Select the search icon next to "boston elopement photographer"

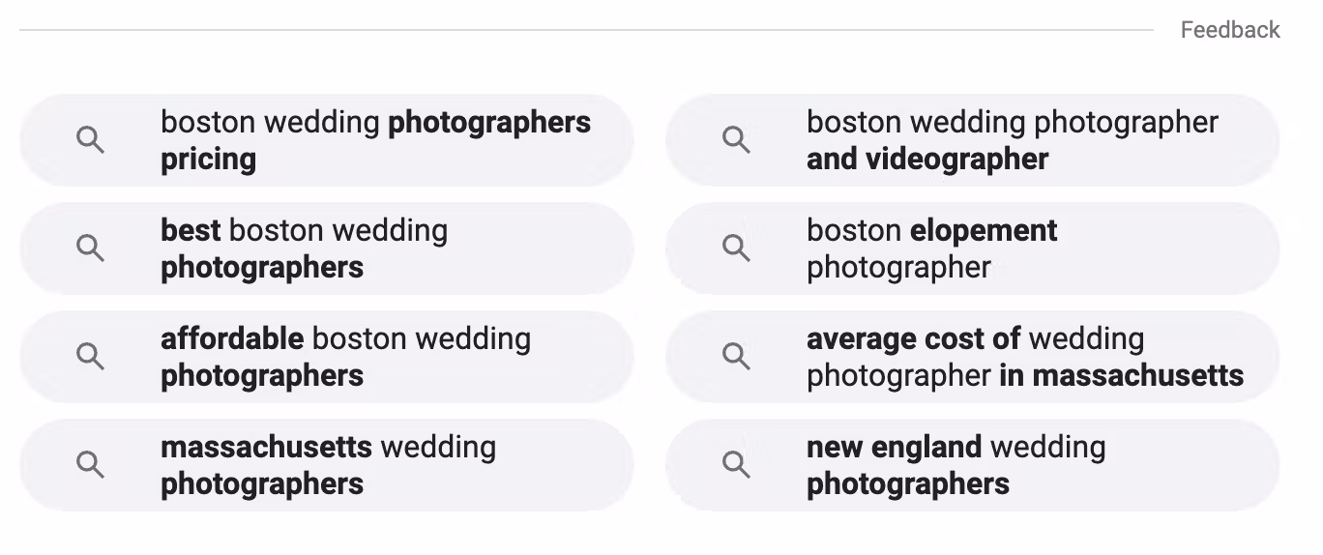(737, 248)
